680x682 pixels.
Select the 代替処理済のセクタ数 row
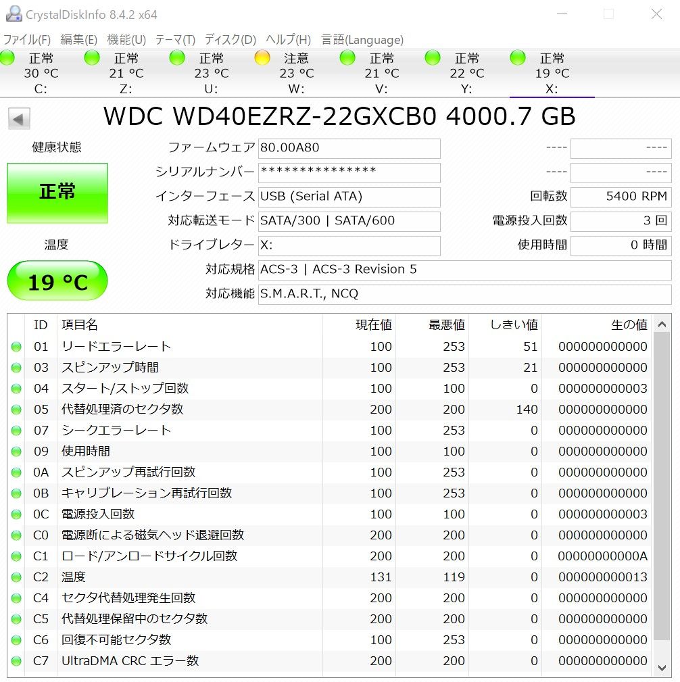(330, 410)
